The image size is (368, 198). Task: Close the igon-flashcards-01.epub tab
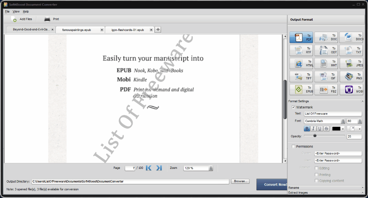pos(151,30)
